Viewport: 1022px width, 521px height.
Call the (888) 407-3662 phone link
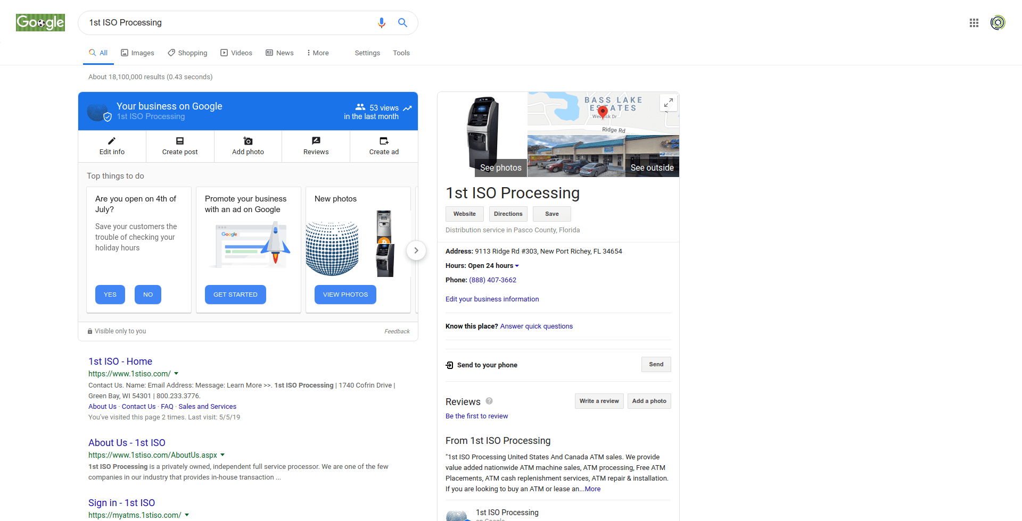coord(492,280)
